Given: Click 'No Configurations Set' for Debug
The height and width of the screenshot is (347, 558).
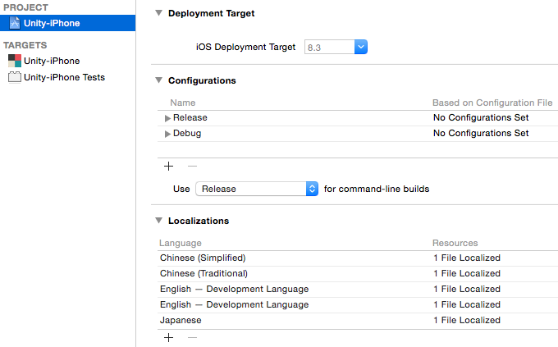Looking at the screenshot, I should [x=481, y=133].
